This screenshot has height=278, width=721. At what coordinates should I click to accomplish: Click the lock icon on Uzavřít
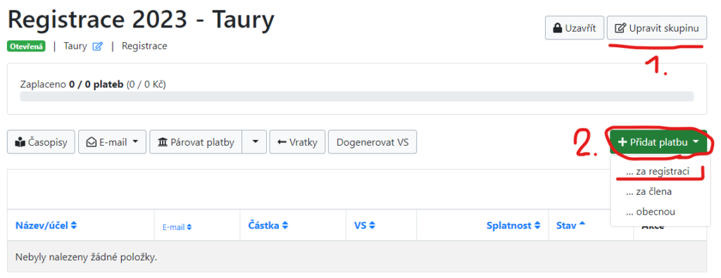[x=558, y=28]
